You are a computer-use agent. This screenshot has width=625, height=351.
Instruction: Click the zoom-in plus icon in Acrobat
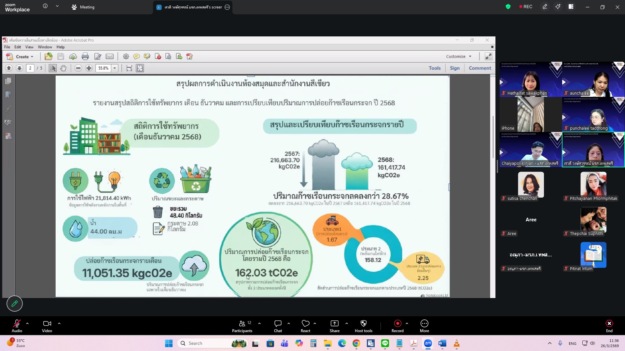click(x=89, y=68)
